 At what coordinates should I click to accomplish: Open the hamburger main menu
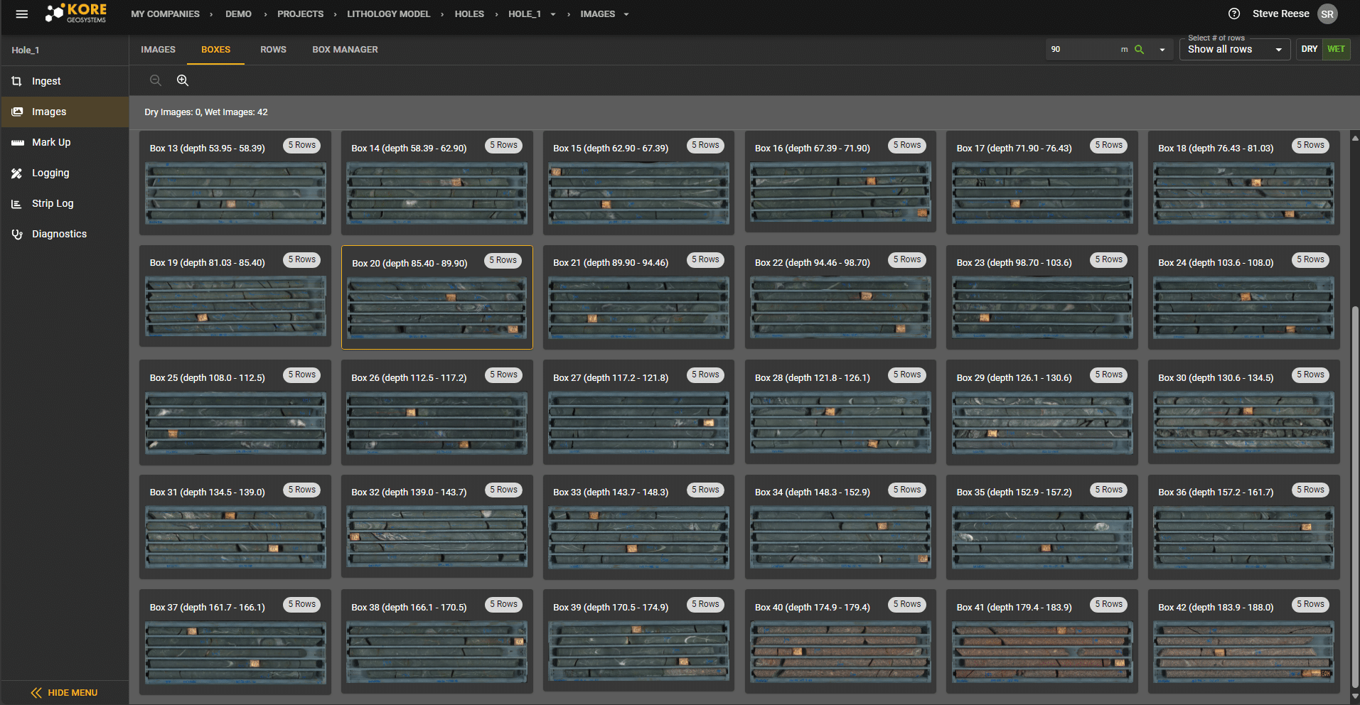click(21, 14)
